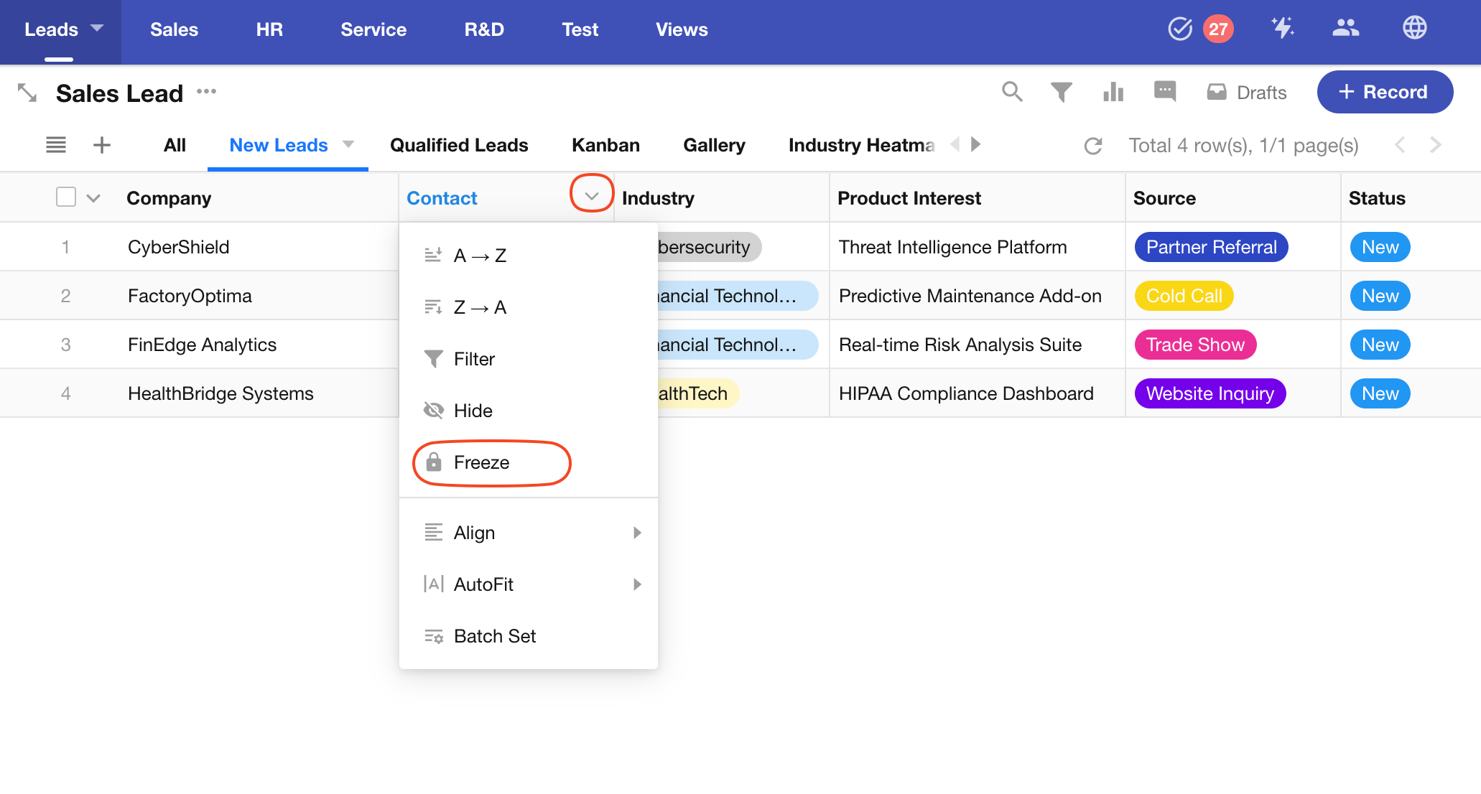The height and width of the screenshot is (794, 1481).
Task: Open the search magnifier icon
Action: coord(1012,92)
